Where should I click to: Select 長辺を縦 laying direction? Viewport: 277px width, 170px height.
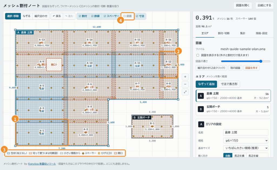point(253,156)
